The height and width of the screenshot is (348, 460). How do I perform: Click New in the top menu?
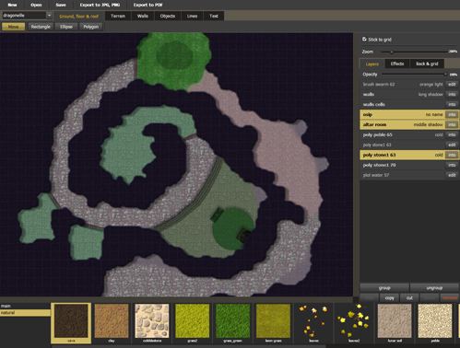pyautogui.click(x=12, y=5)
